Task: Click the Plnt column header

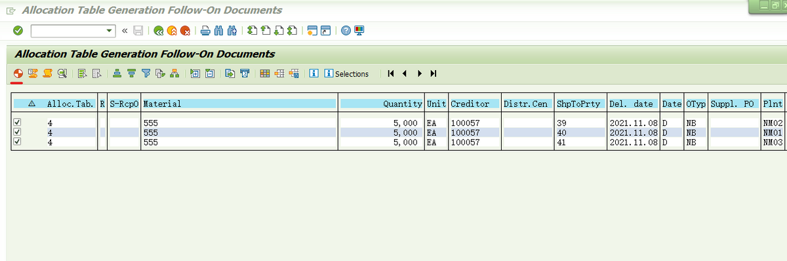Action: (x=773, y=104)
